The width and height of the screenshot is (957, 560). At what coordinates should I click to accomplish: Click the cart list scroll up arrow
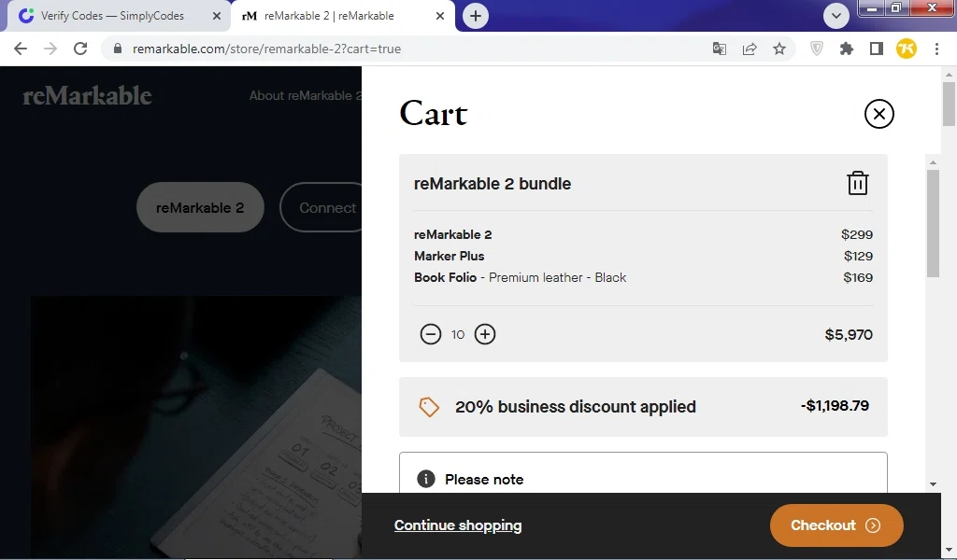pos(933,162)
